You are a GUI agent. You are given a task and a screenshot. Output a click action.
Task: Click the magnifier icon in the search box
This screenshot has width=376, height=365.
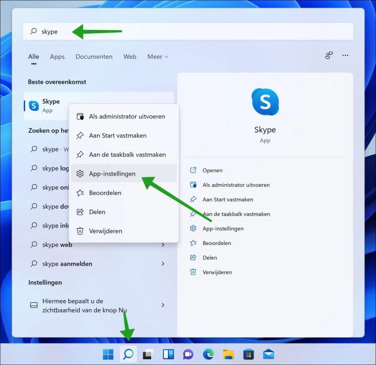coord(33,31)
